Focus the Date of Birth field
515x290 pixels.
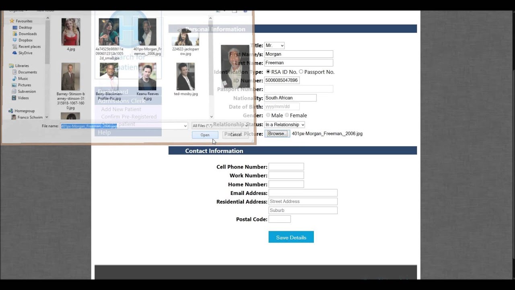tap(282, 107)
